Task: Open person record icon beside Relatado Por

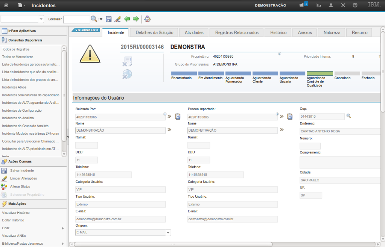Action: pos(178,117)
